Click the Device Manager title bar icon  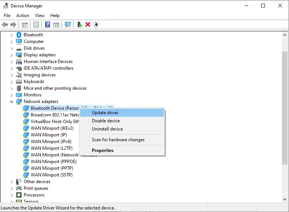pos(6,6)
